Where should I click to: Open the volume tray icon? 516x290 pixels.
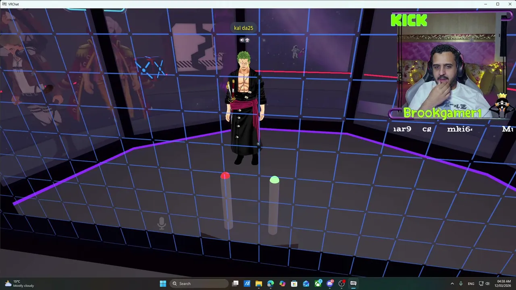tap(487, 284)
